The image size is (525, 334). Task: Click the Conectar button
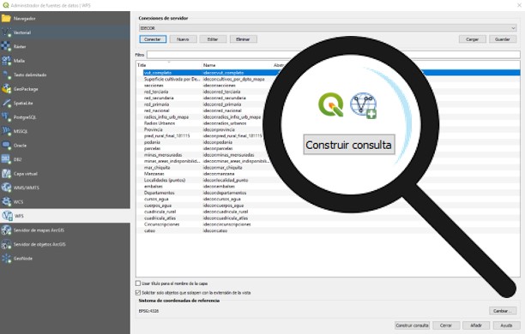coord(153,39)
